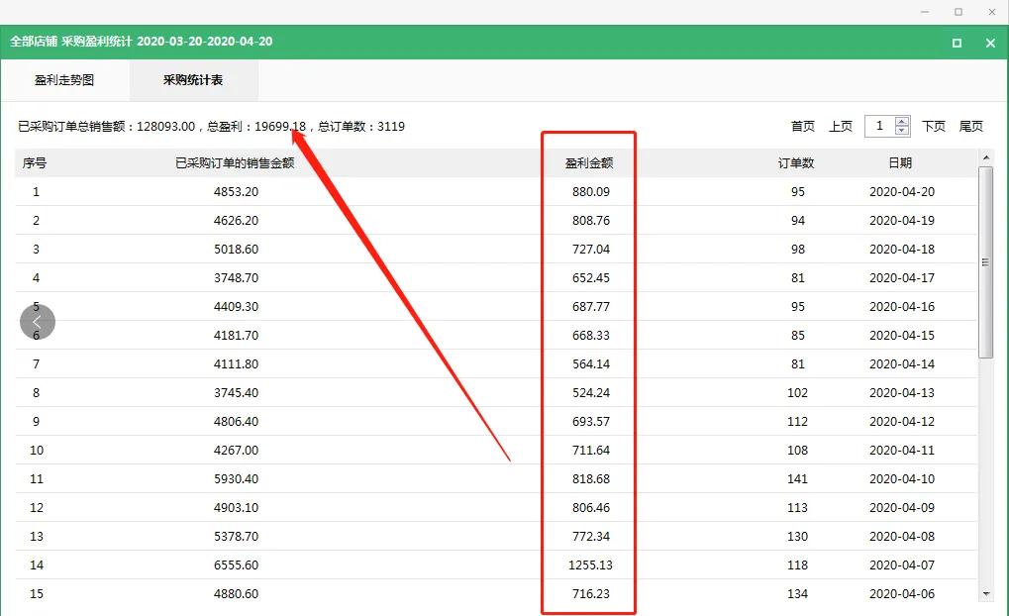Viewport: 1009px width, 616px height.
Task: Go to the previous page via 上页
Action: click(841, 126)
